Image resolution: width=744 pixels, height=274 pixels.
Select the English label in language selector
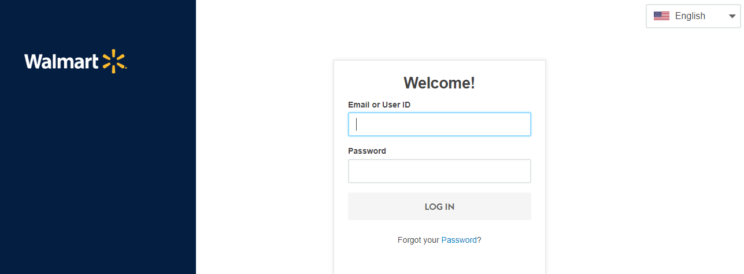(690, 16)
